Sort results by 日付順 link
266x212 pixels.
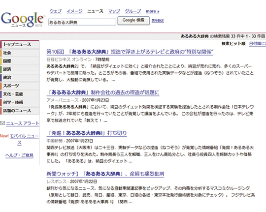point(257,44)
